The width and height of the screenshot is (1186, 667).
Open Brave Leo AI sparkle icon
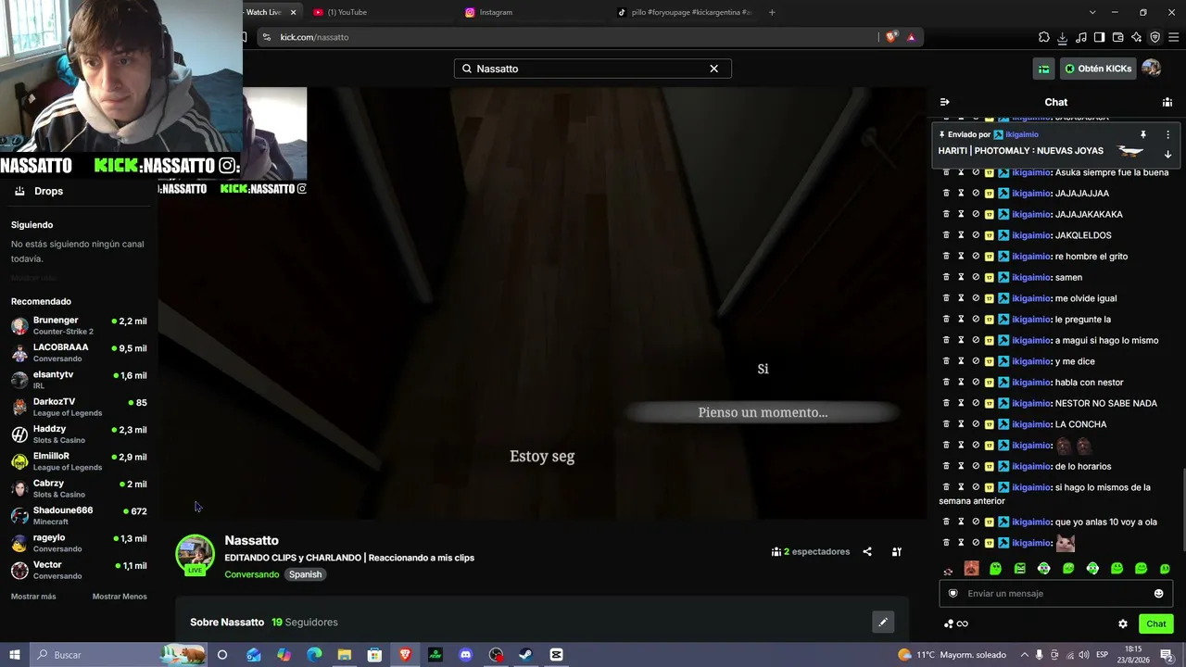point(1137,37)
